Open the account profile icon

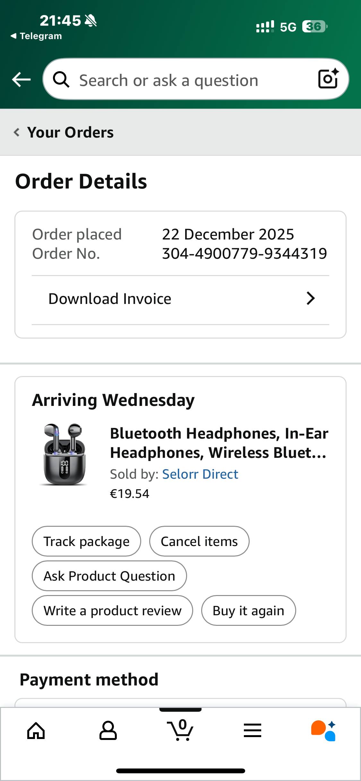click(108, 731)
